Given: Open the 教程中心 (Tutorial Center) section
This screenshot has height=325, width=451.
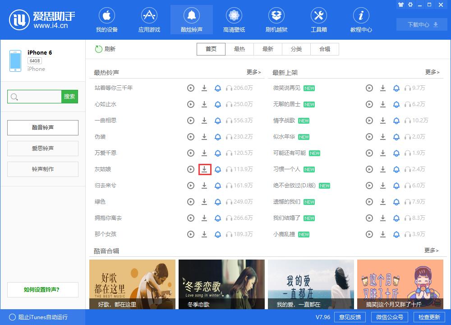Looking at the screenshot, I should (x=360, y=19).
